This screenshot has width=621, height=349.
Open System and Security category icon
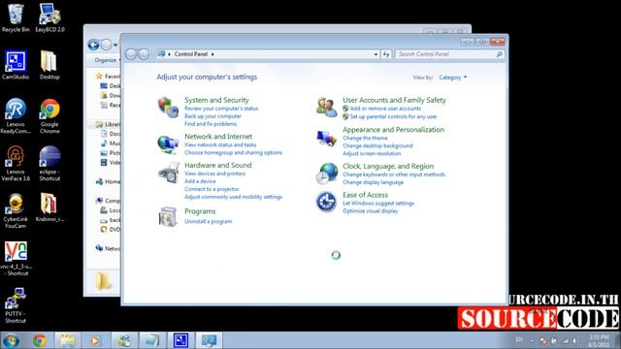(x=168, y=108)
